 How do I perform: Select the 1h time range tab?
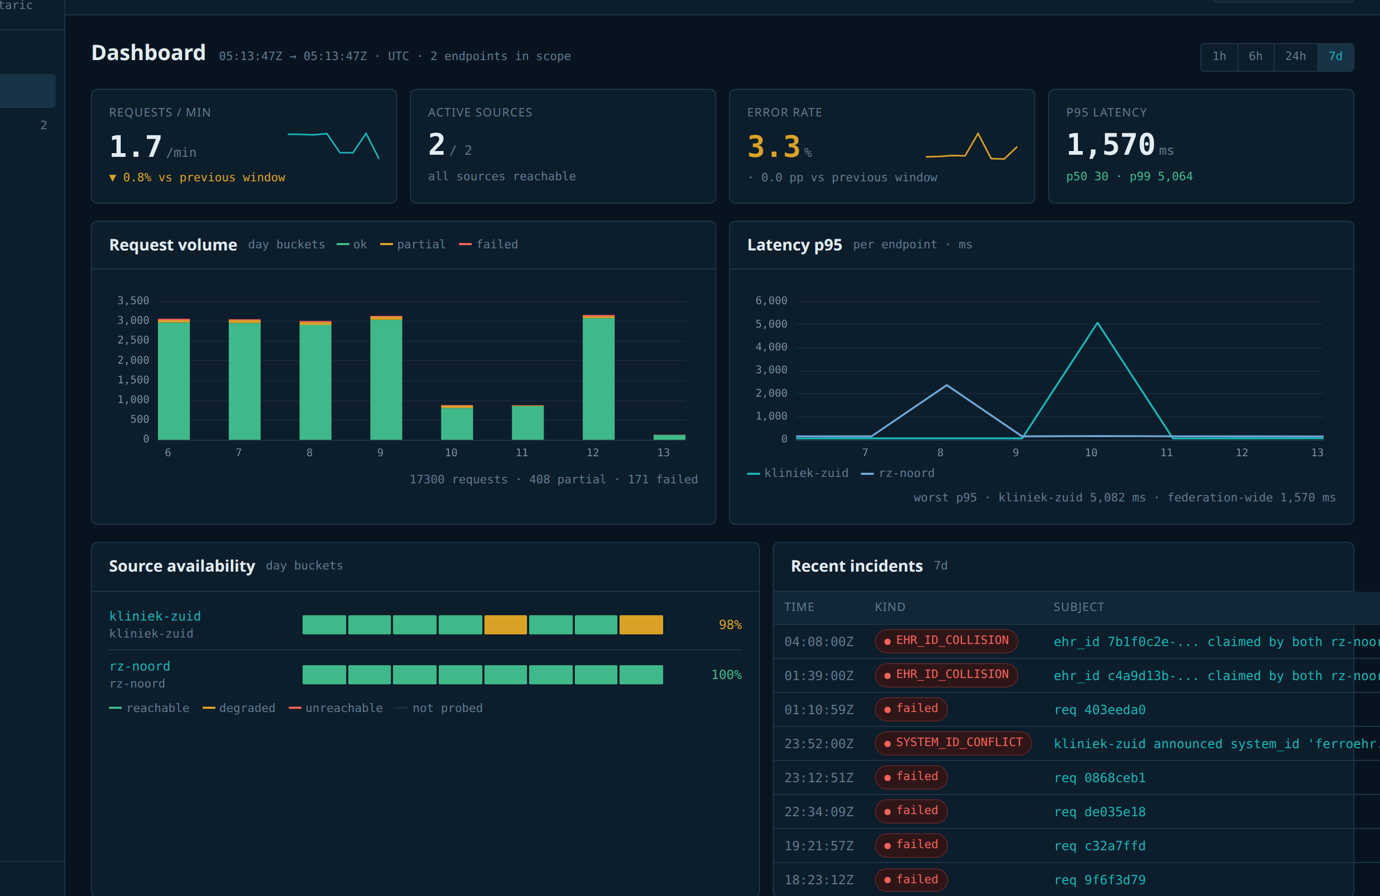tap(1219, 56)
